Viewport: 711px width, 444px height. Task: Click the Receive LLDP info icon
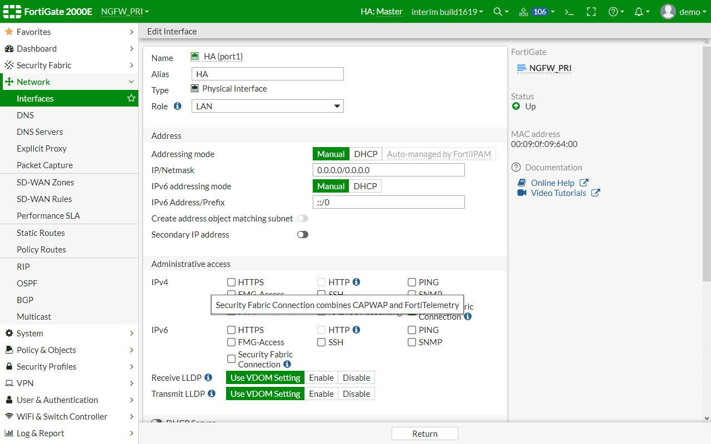[208, 377]
